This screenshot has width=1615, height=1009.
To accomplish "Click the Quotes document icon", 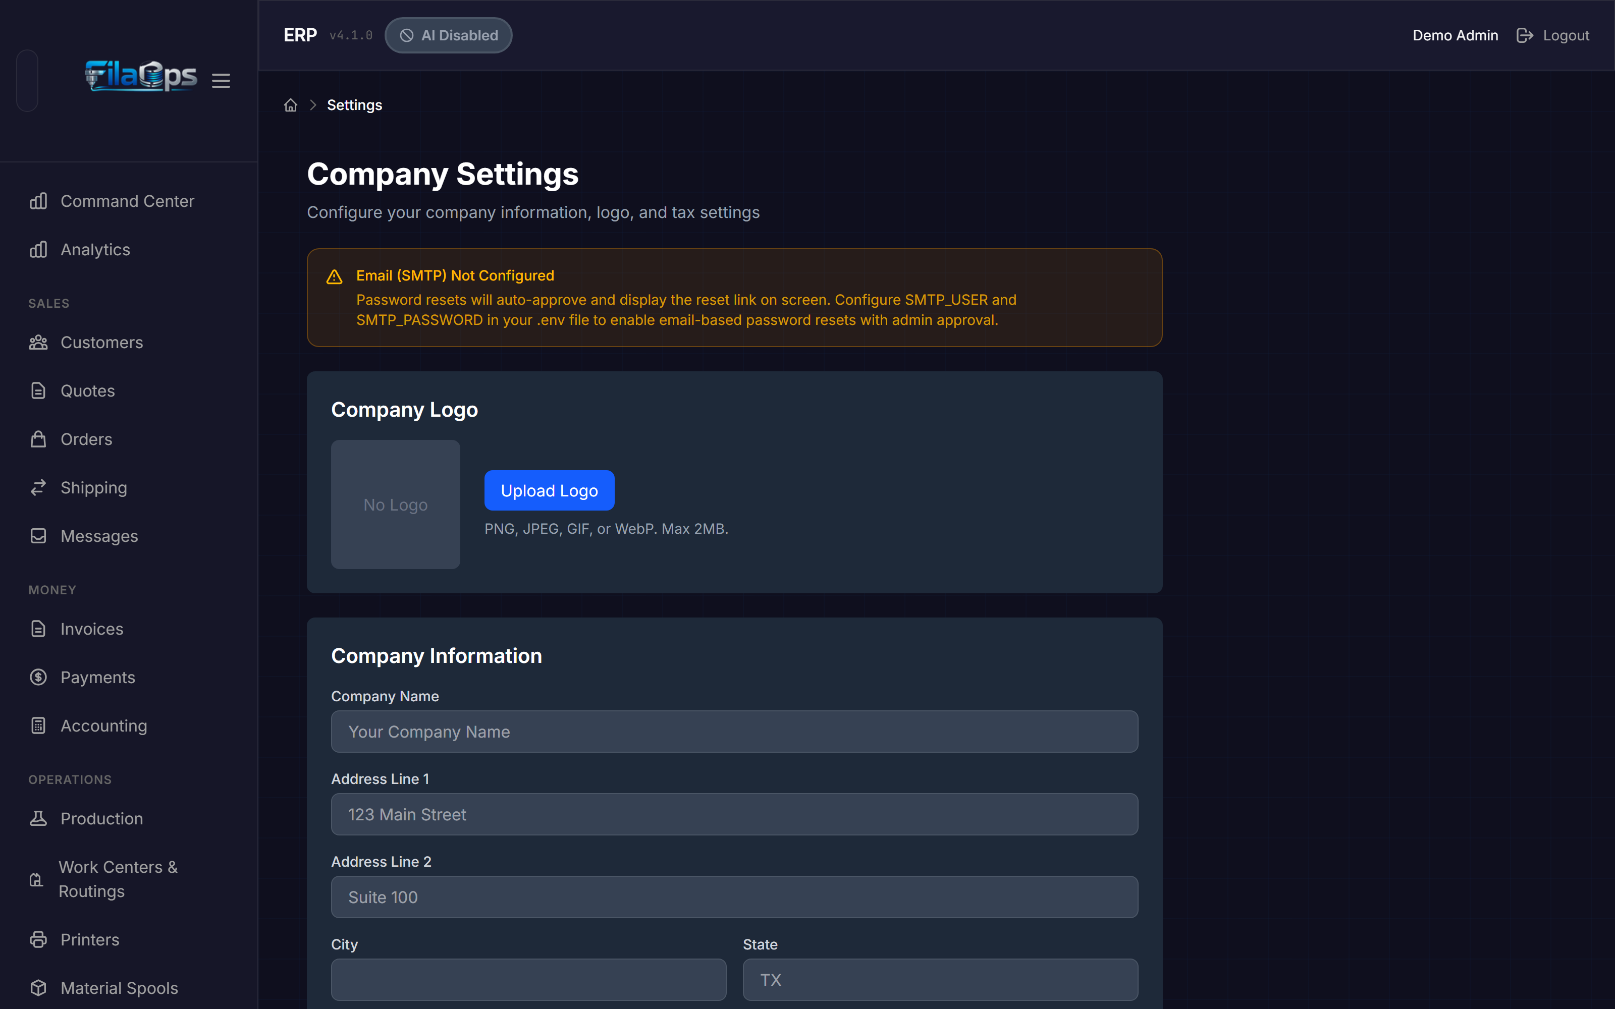I will click(x=38, y=391).
